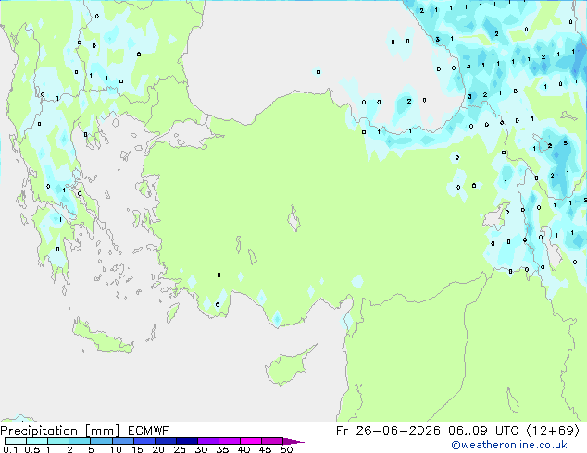
Task: Click the 'ECMWF' model label
Action: point(149,431)
